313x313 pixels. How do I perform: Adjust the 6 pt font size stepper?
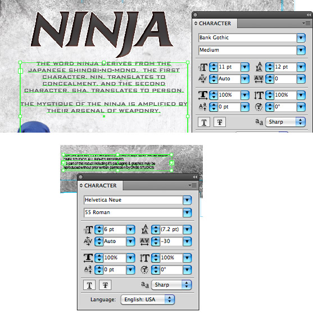[x=99, y=230]
